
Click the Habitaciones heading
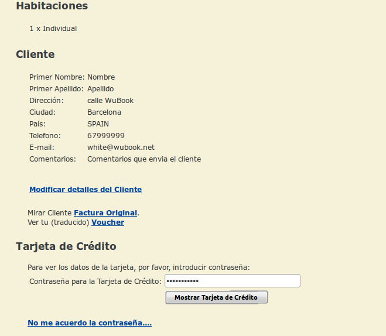[x=52, y=6]
